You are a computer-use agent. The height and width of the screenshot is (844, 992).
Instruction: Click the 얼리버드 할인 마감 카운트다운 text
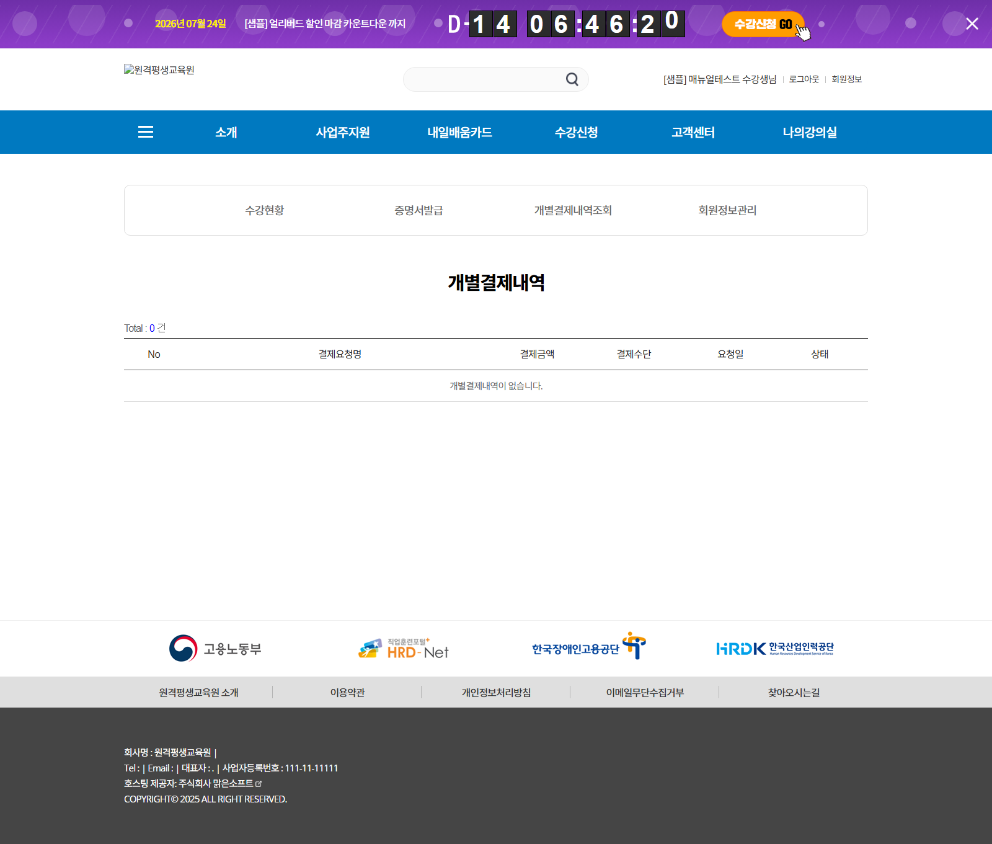(x=325, y=24)
